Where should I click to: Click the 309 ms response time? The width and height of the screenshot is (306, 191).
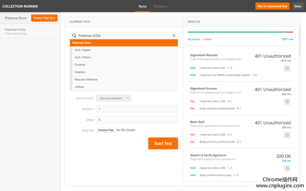[x=286, y=127]
